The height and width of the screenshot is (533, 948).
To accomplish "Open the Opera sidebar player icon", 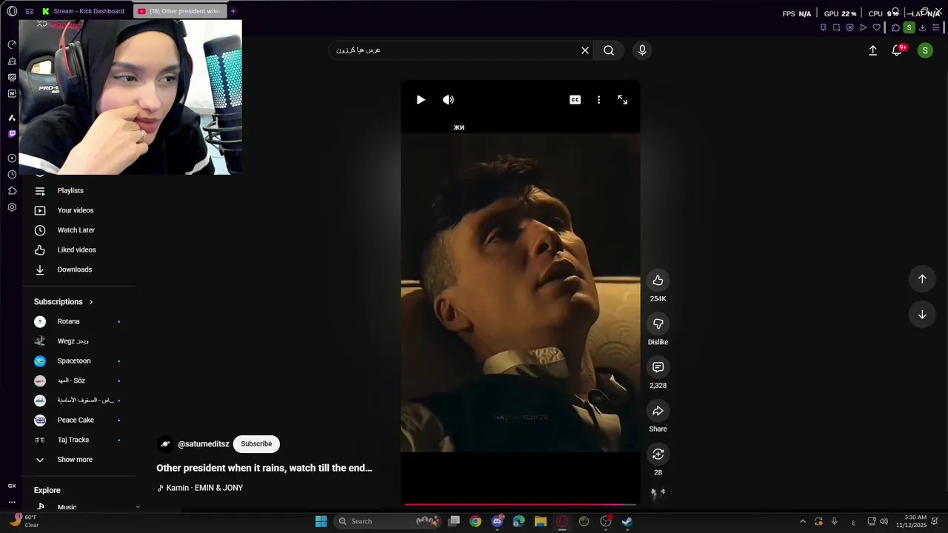I will point(12,158).
